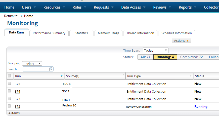Check the box for run 375
This screenshot has width=219, height=116.
click(9, 84)
